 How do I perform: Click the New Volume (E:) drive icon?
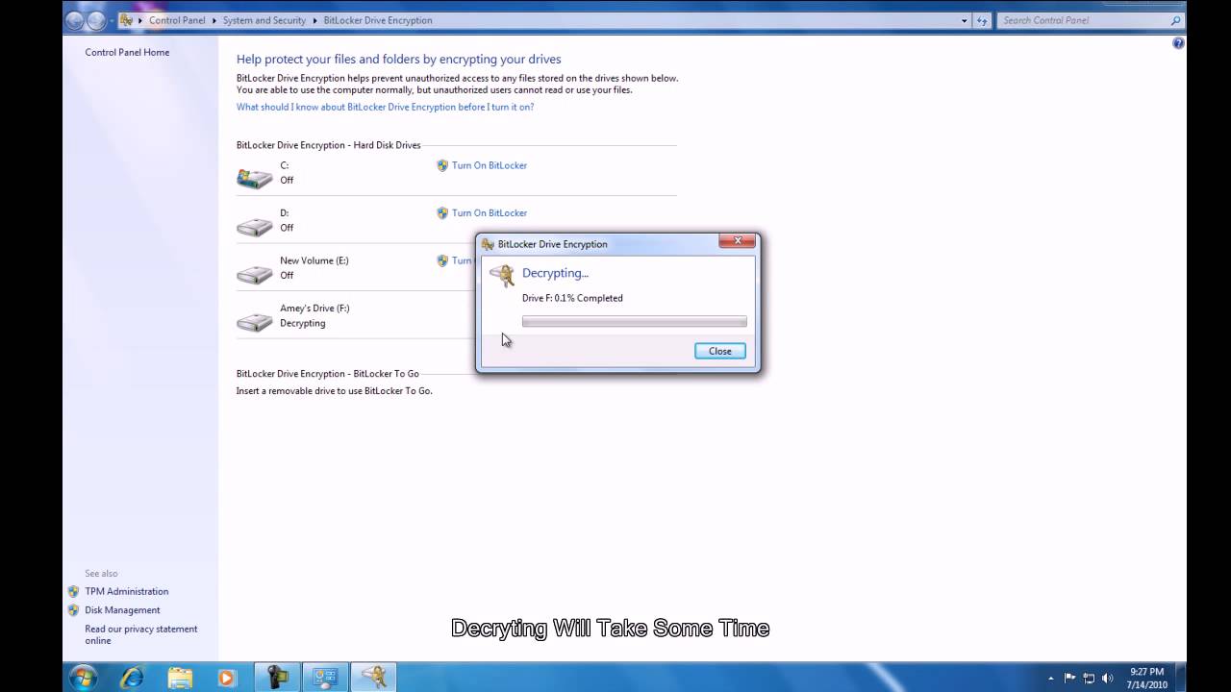coord(255,275)
